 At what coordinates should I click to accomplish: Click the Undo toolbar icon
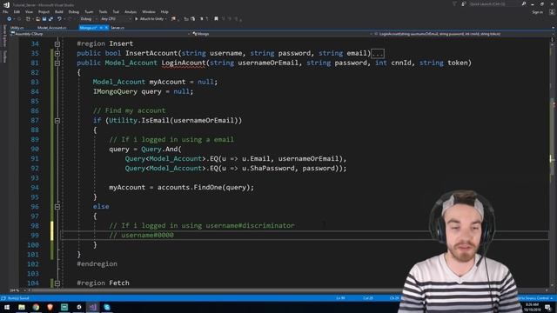point(59,19)
